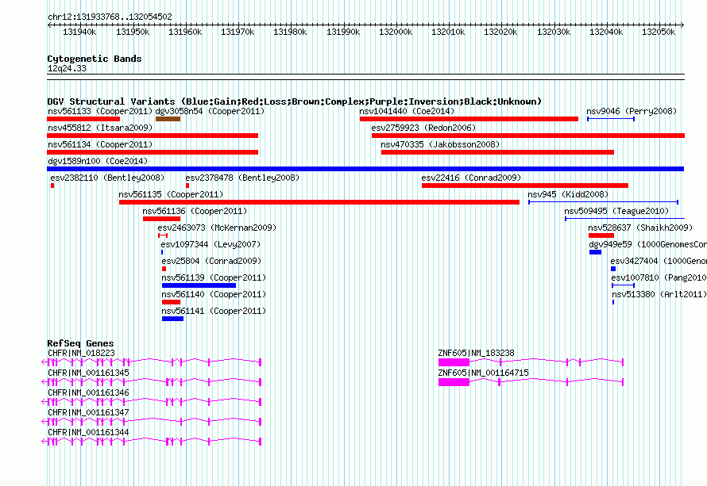Screen dimensions: 707x486
Task: Open the CHFR|NM_001161347 transcript label
Action: point(88,412)
